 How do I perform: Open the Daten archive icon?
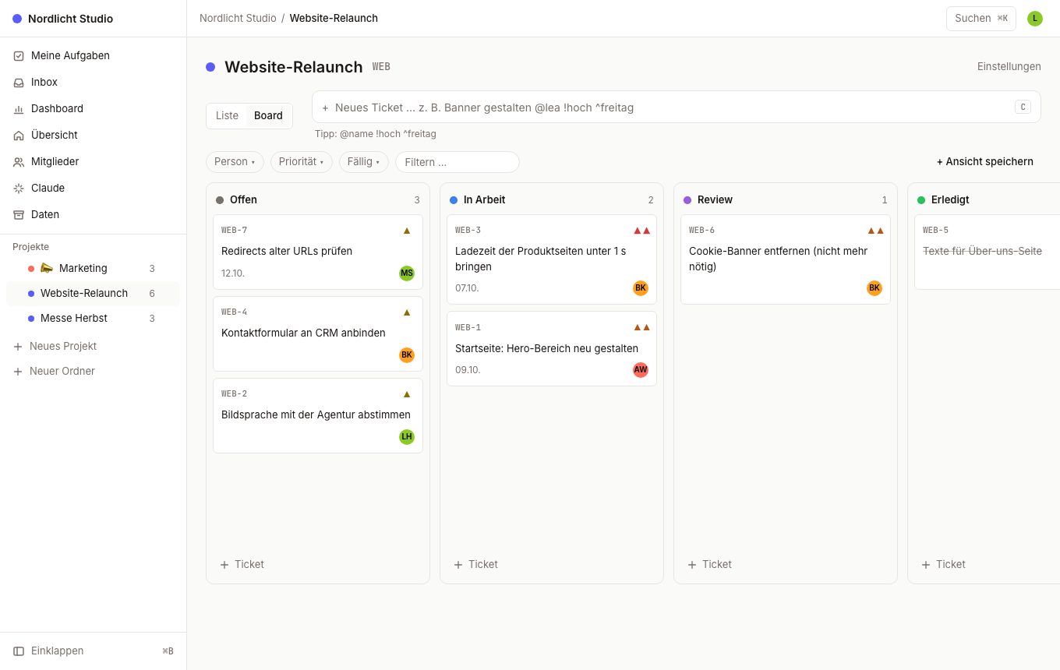click(19, 215)
